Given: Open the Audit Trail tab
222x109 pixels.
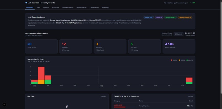Looking at the screenshot, I should click(55, 7).
